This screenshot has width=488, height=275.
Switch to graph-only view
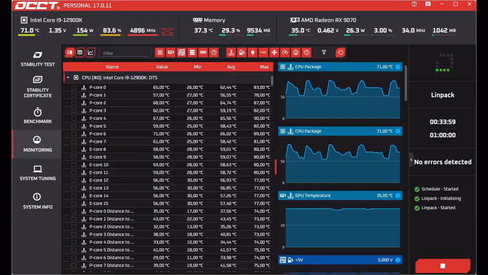[x=91, y=53]
